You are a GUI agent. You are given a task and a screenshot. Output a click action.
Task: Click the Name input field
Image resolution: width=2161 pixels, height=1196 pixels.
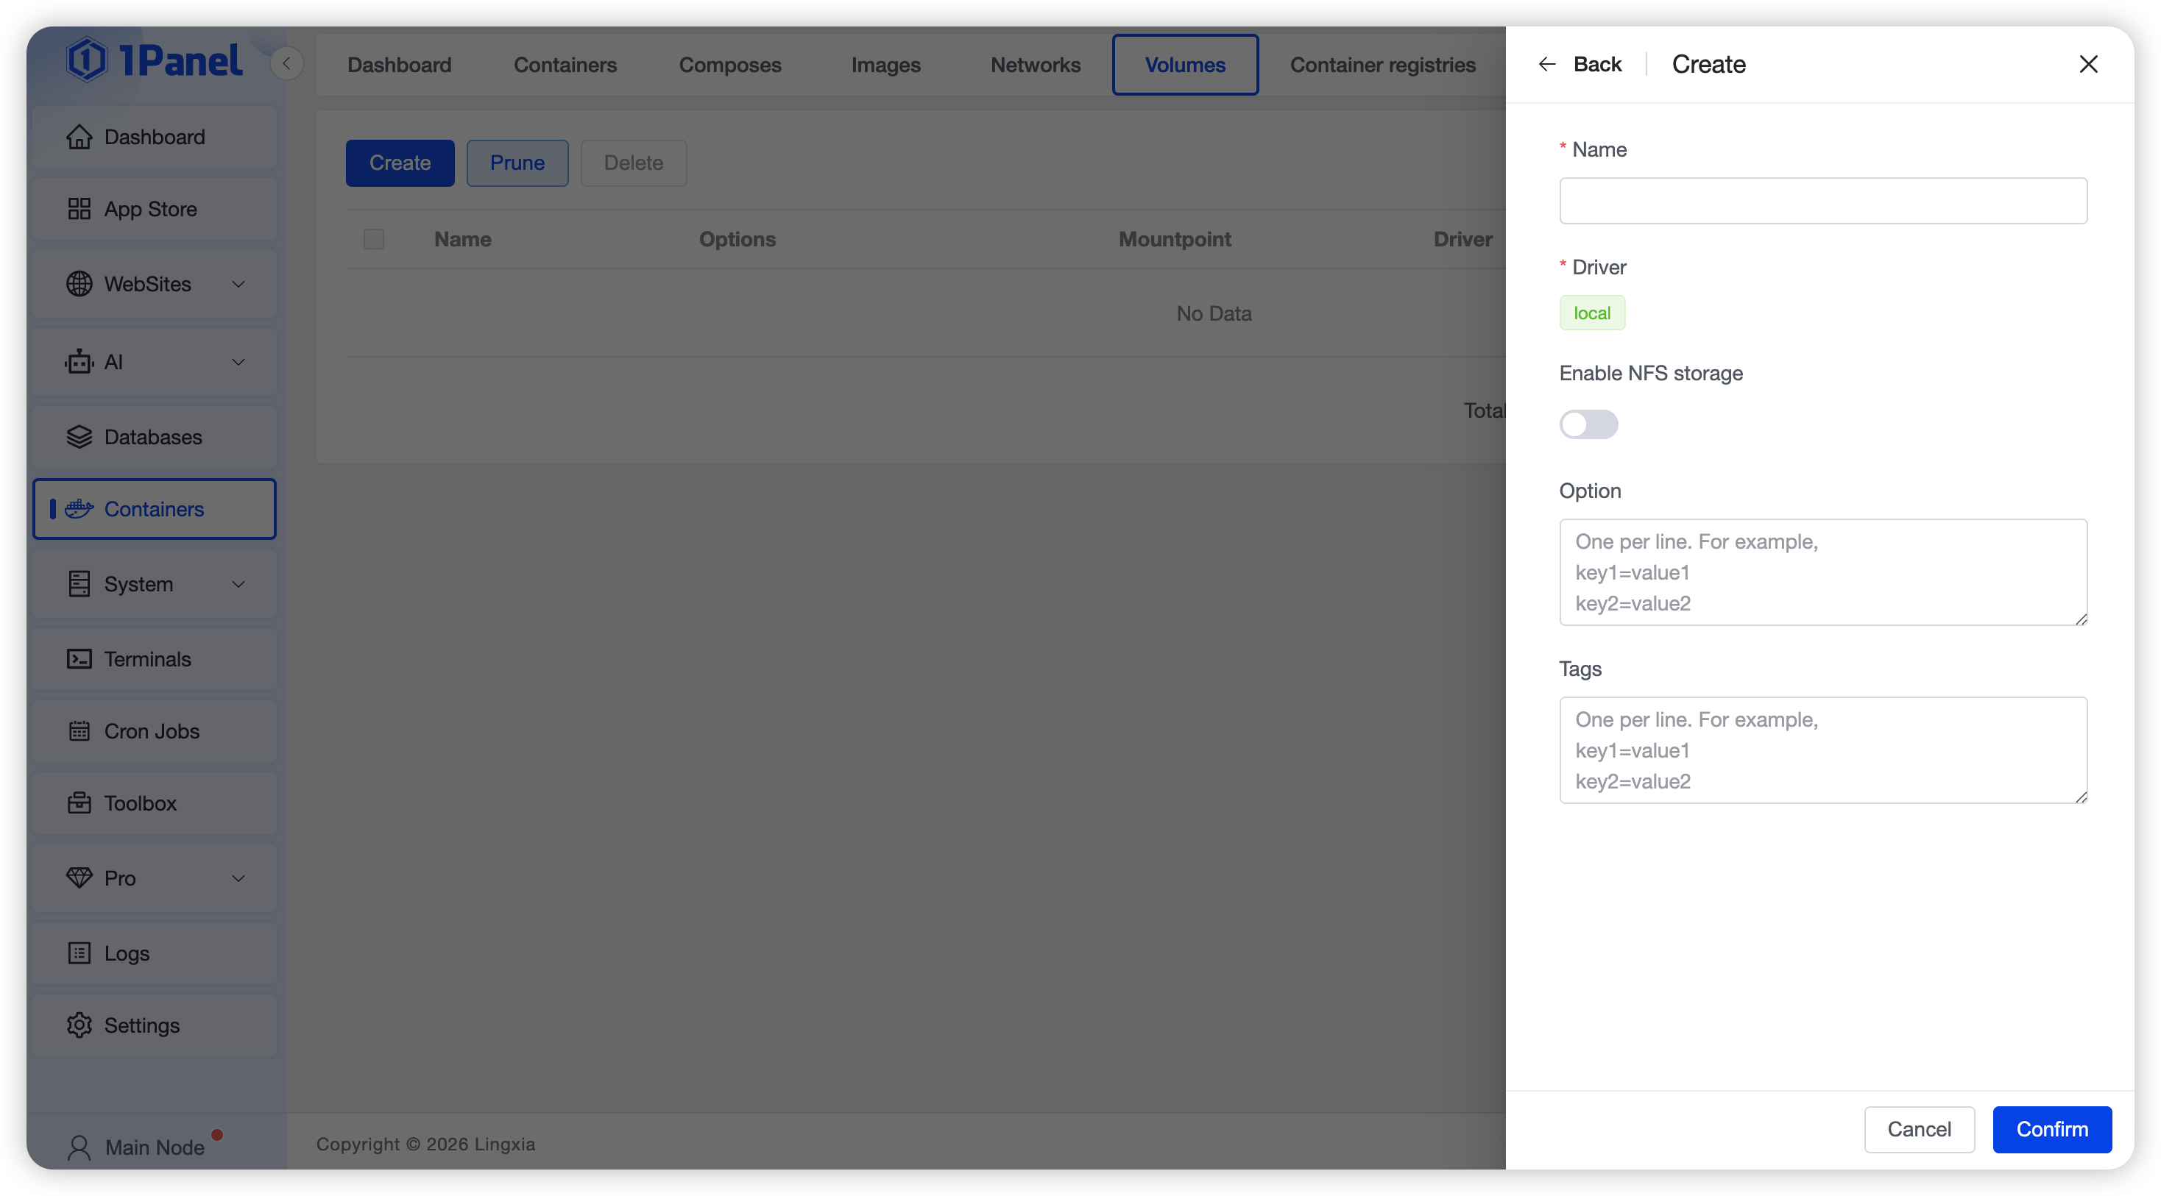1822,200
